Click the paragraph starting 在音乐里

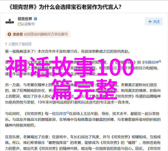(83, 143)
